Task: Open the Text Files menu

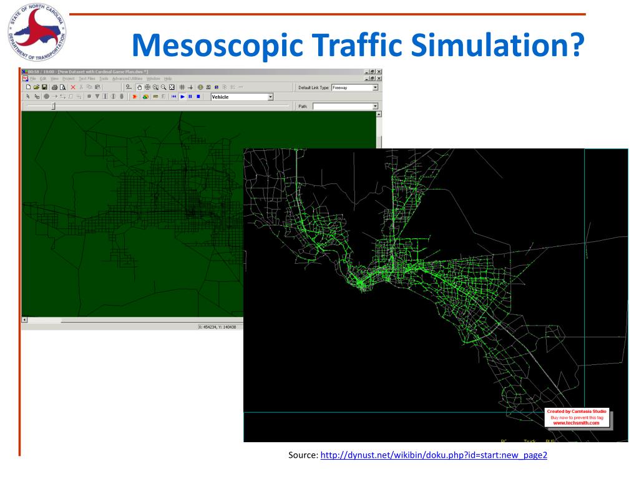Action: (x=87, y=79)
